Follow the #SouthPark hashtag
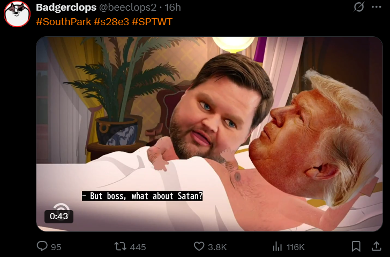The width and height of the screenshot is (390, 257). 64,21
